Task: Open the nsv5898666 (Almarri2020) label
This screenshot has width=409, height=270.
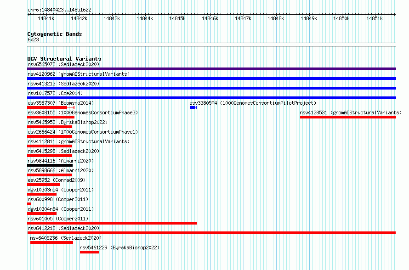Action: (x=61, y=170)
